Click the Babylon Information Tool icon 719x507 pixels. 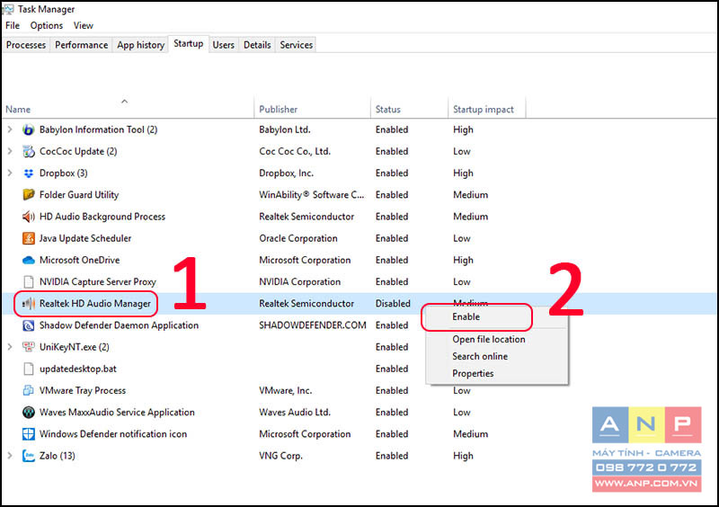pyautogui.click(x=29, y=129)
